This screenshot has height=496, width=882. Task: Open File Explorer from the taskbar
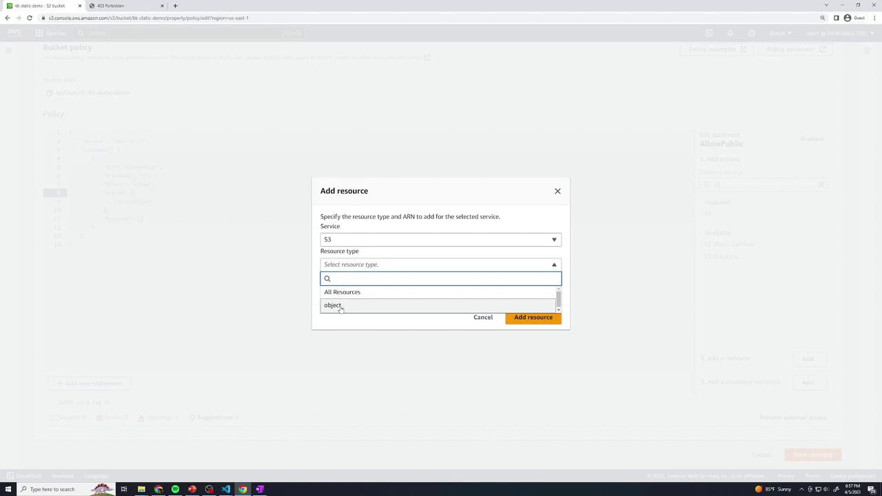pyautogui.click(x=141, y=489)
